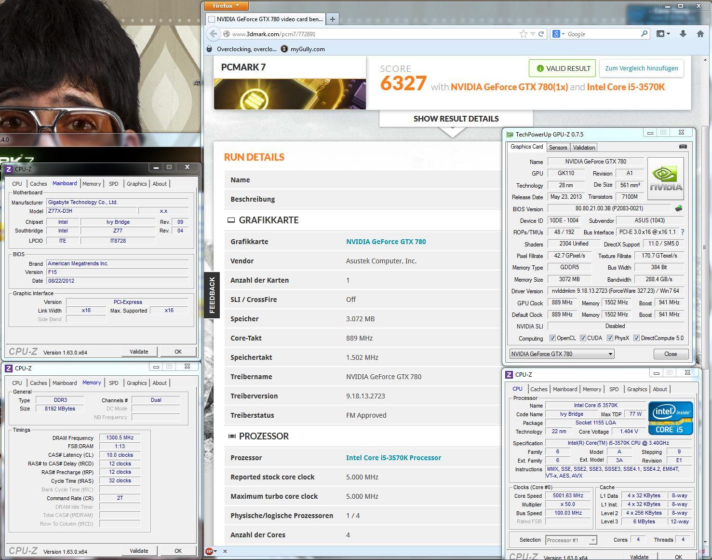Click CPU-Z CPU window title icon
This screenshot has height=560, width=712.
point(509,374)
